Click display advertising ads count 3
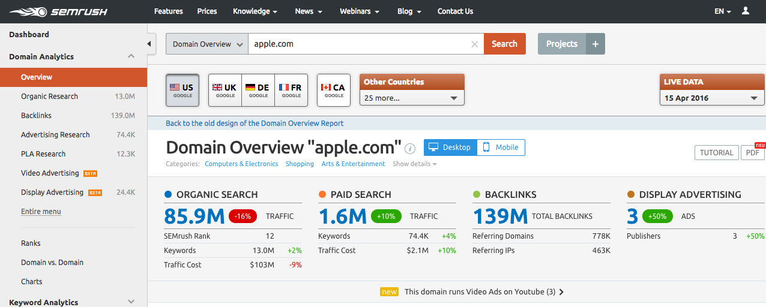 pos(632,216)
